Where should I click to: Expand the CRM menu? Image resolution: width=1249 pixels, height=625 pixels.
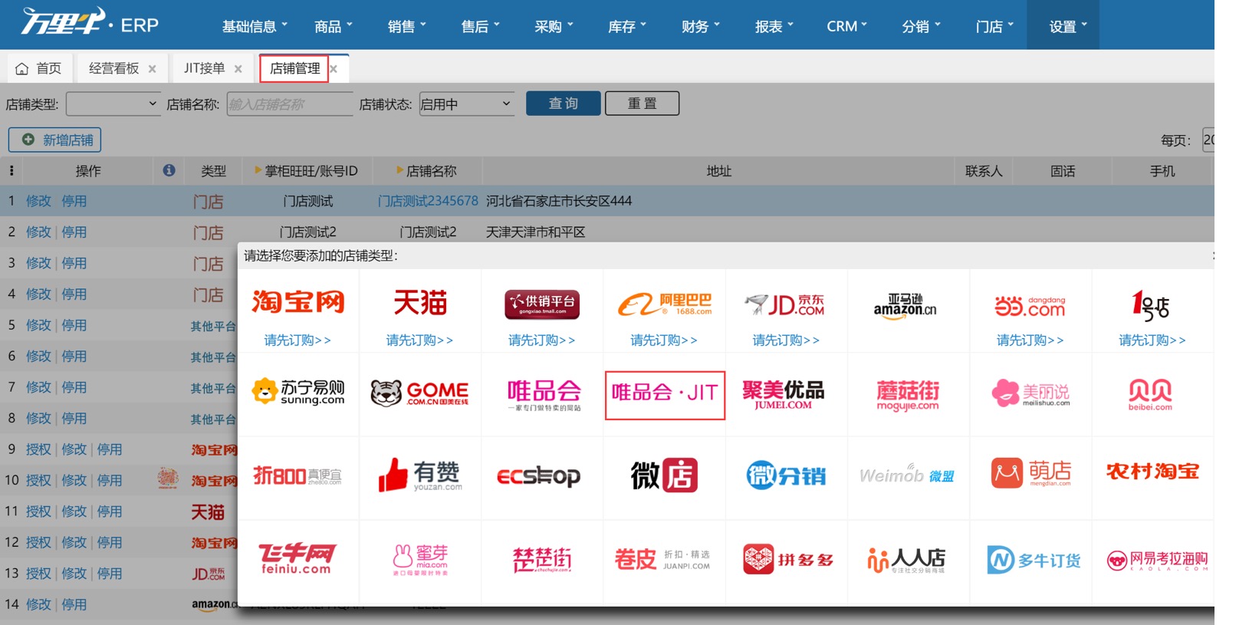846,26
